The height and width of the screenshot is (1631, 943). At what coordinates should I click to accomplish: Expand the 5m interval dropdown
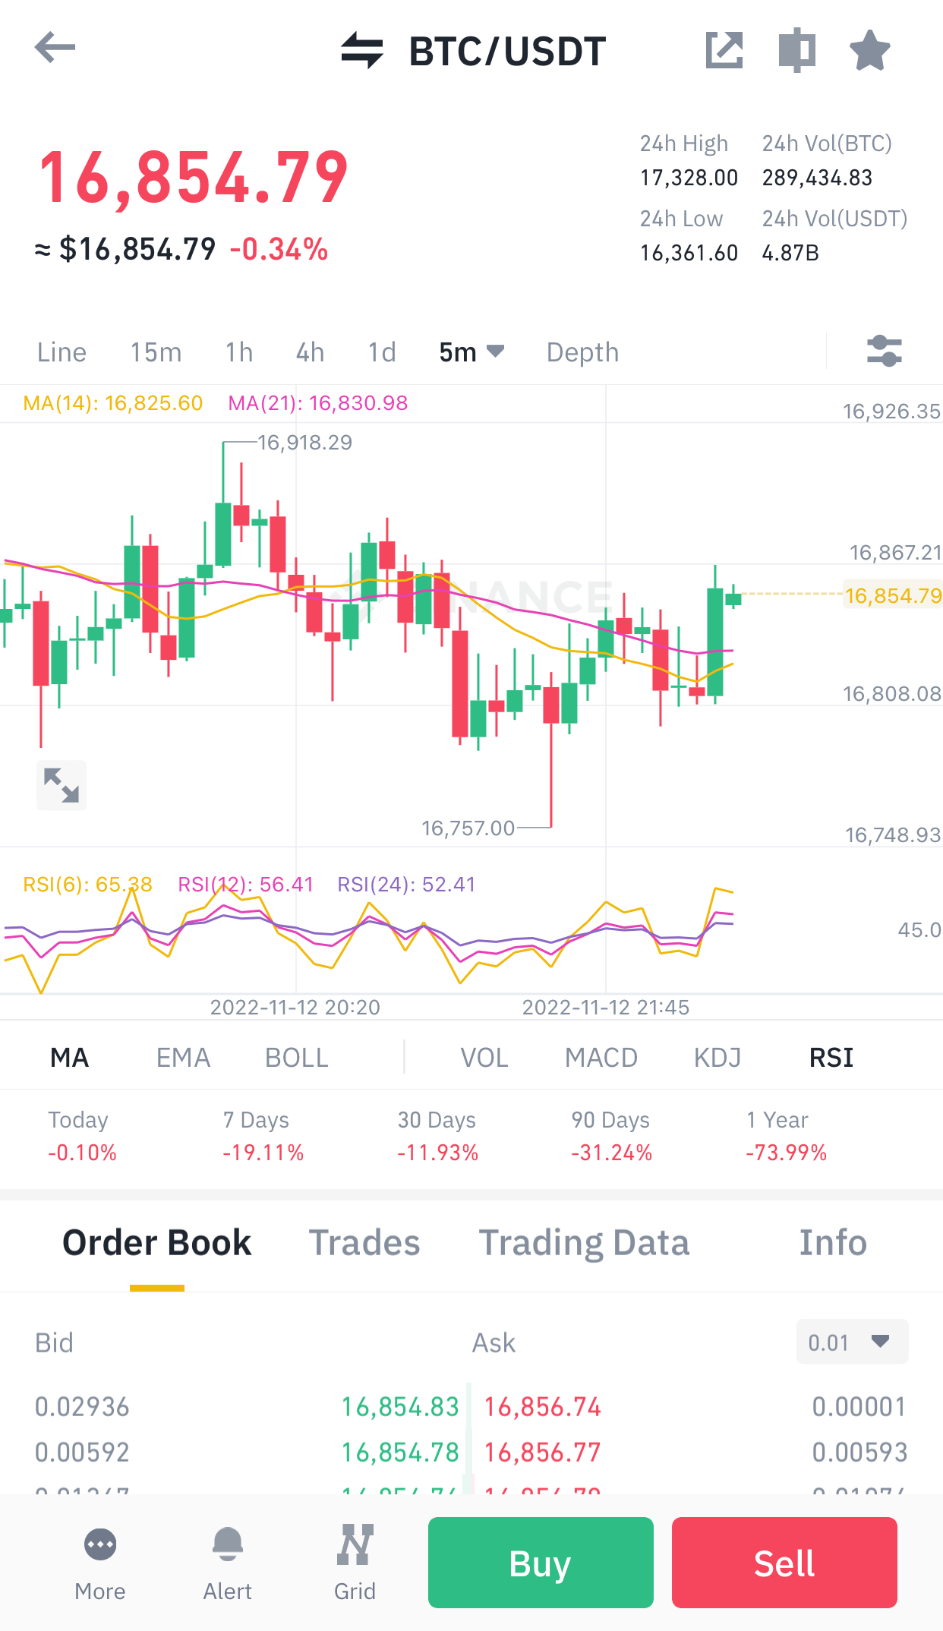click(471, 352)
